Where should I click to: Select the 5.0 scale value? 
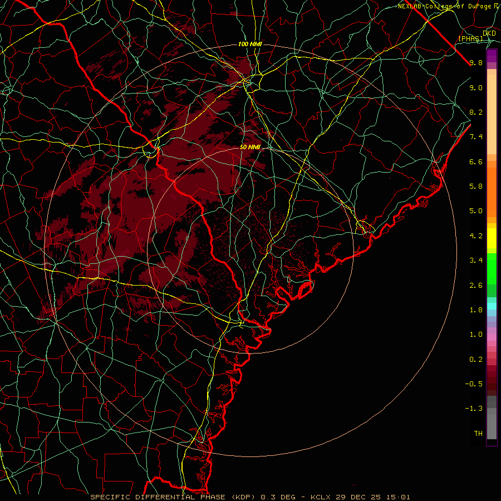(476, 211)
